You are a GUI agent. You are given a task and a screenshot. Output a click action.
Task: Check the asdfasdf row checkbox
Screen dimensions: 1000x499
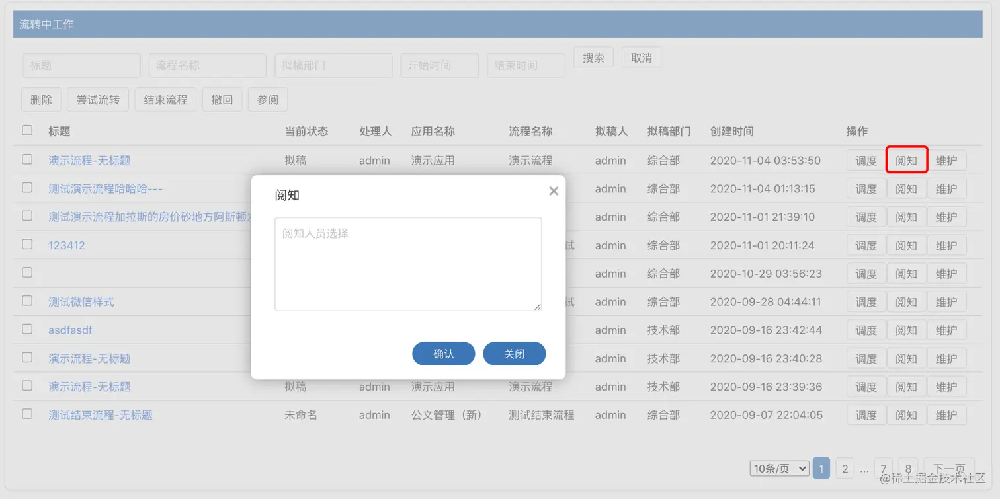[27, 329]
